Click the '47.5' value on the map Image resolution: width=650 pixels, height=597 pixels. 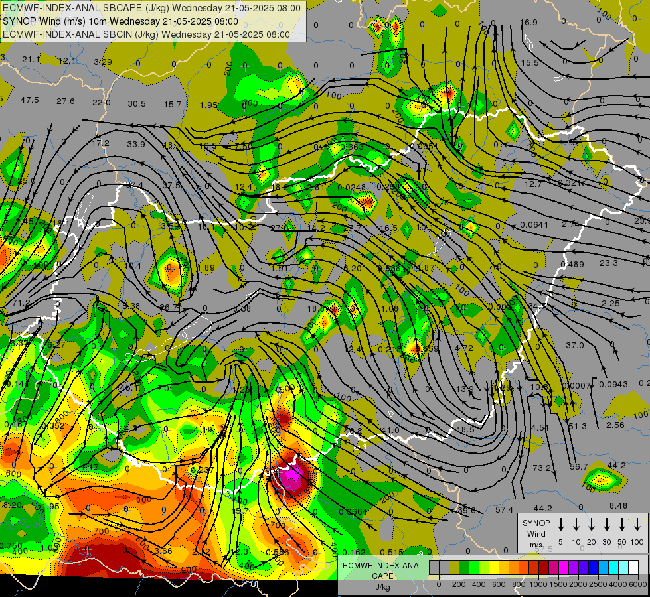point(29,100)
